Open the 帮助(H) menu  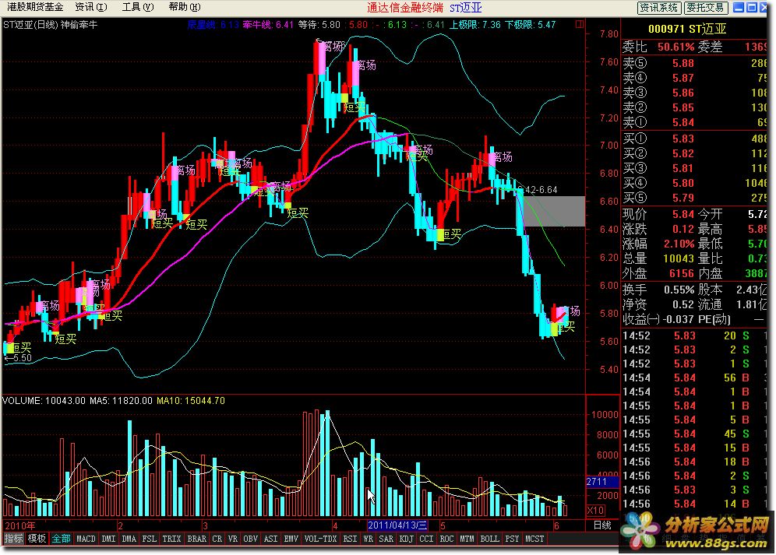(185, 7)
